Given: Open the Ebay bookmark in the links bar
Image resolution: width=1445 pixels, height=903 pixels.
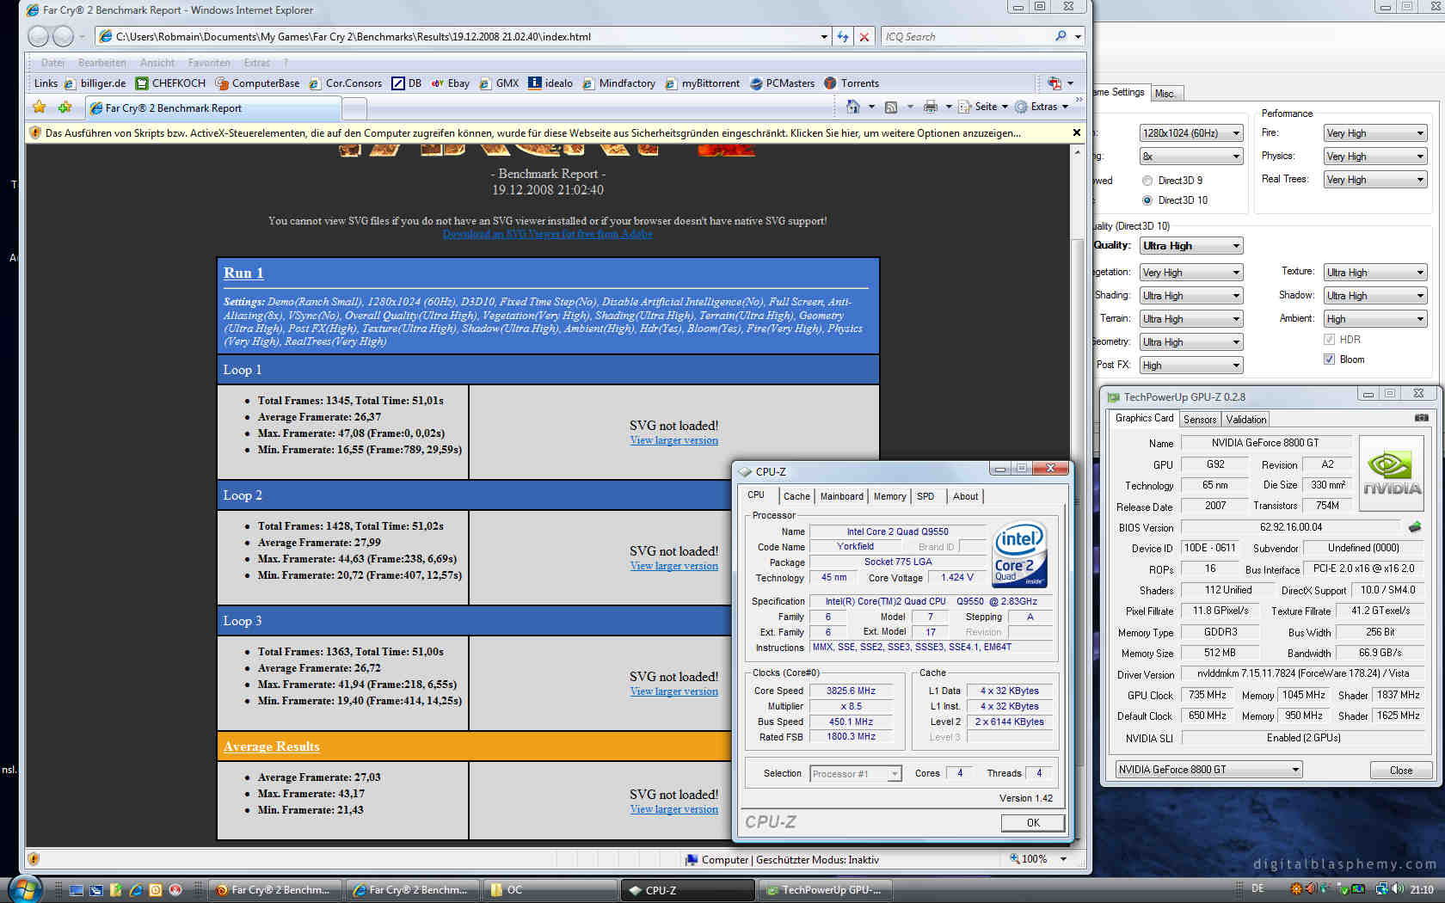Looking at the screenshot, I should click(x=451, y=83).
